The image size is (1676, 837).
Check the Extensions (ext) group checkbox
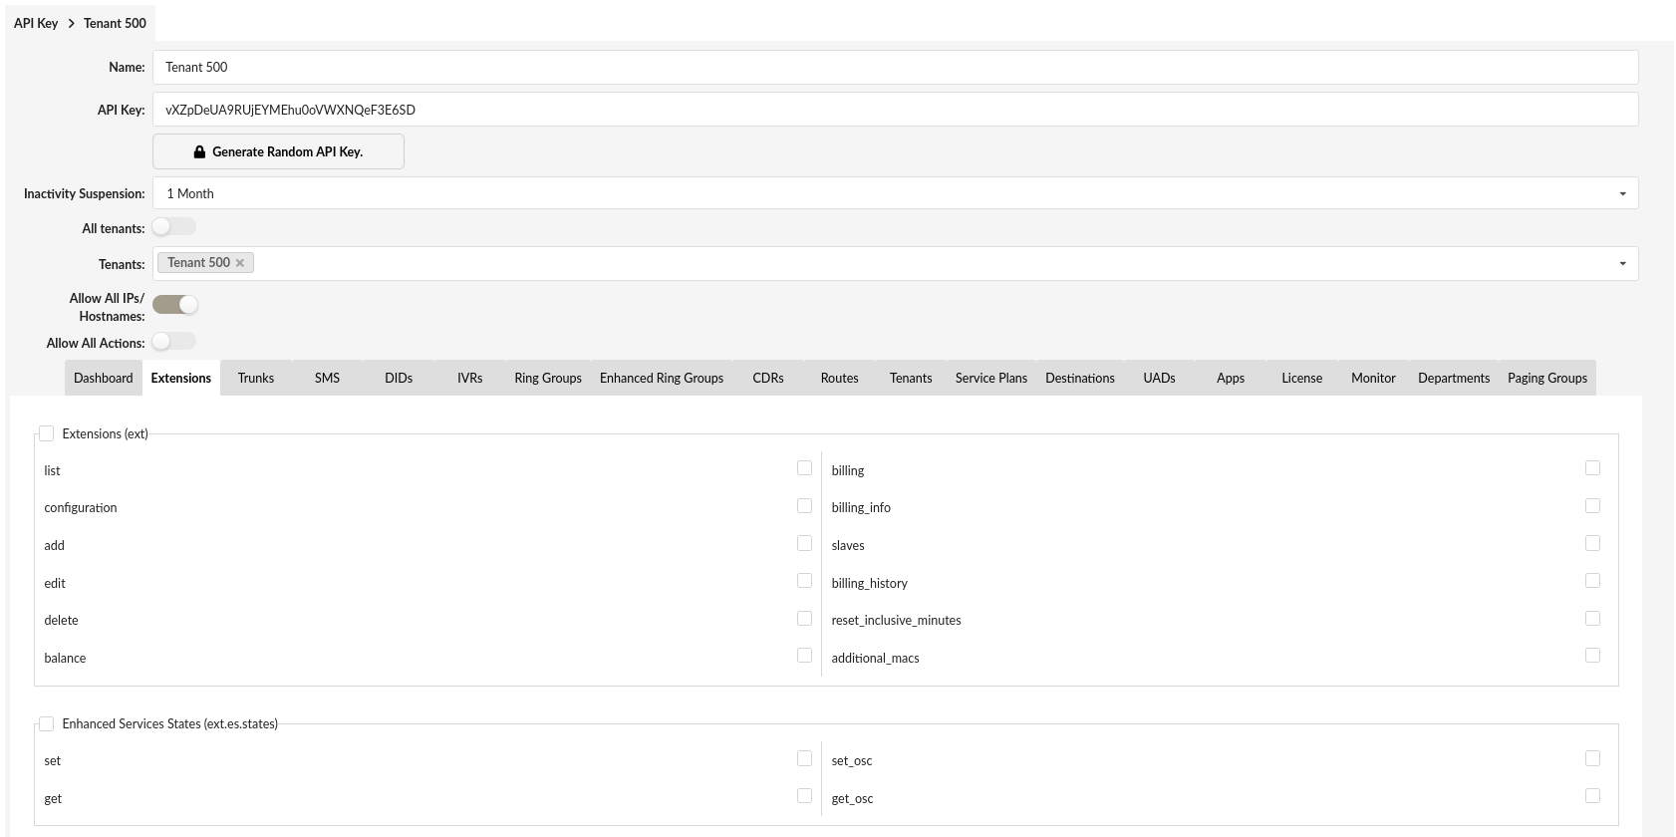pyautogui.click(x=47, y=433)
